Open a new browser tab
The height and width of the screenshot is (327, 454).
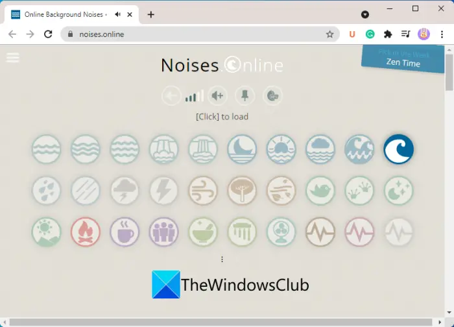tap(151, 14)
